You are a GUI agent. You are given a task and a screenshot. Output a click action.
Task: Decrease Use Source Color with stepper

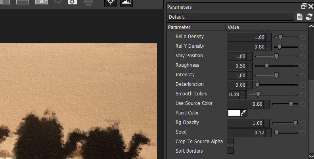[x=266, y=106]
